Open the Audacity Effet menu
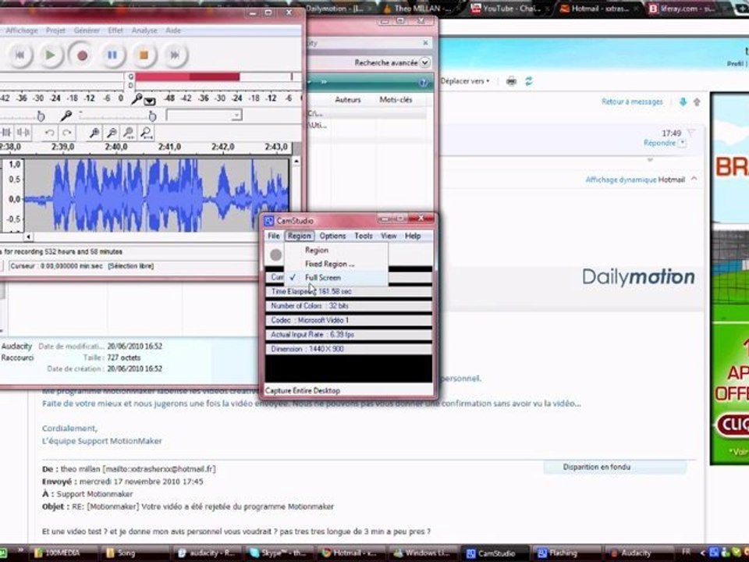The width and height of the screenshot is (749, 562). click(x=115, y=30)
